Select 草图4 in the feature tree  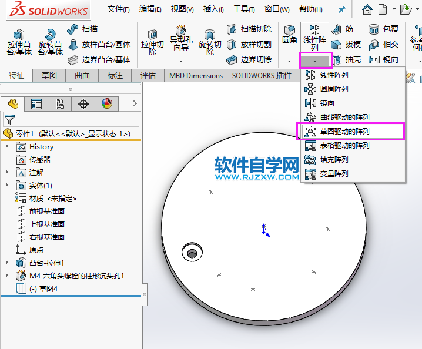(x=48, y=288)
